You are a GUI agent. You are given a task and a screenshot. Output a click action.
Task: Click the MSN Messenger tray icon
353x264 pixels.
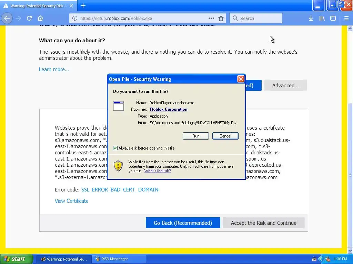tap(327, 259)
